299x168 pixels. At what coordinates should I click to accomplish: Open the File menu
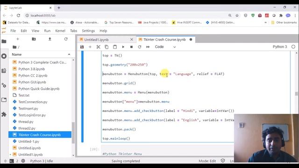click(x=13, y=31)
